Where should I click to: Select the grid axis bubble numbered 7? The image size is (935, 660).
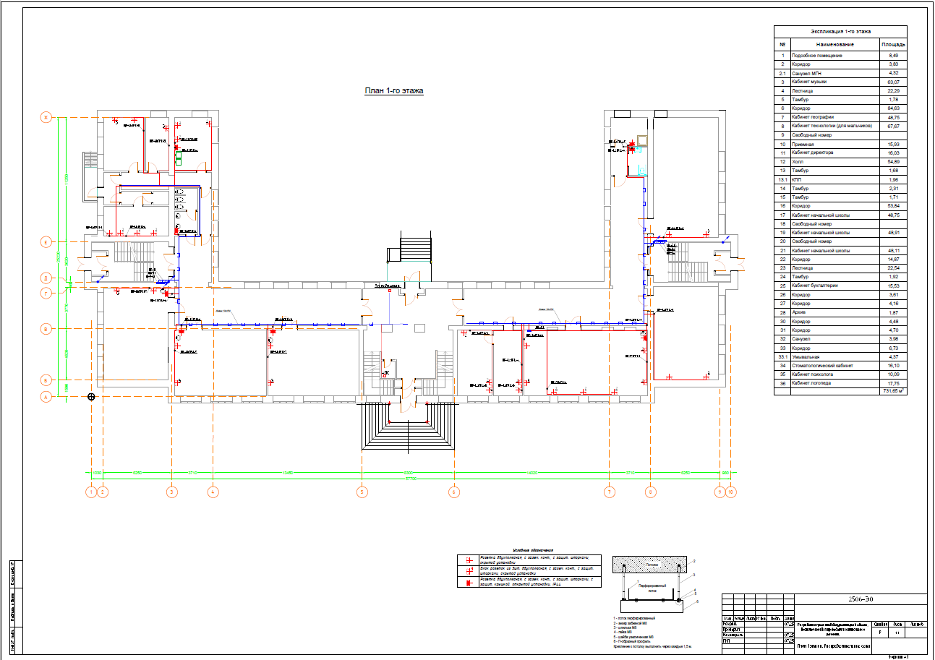610,492
